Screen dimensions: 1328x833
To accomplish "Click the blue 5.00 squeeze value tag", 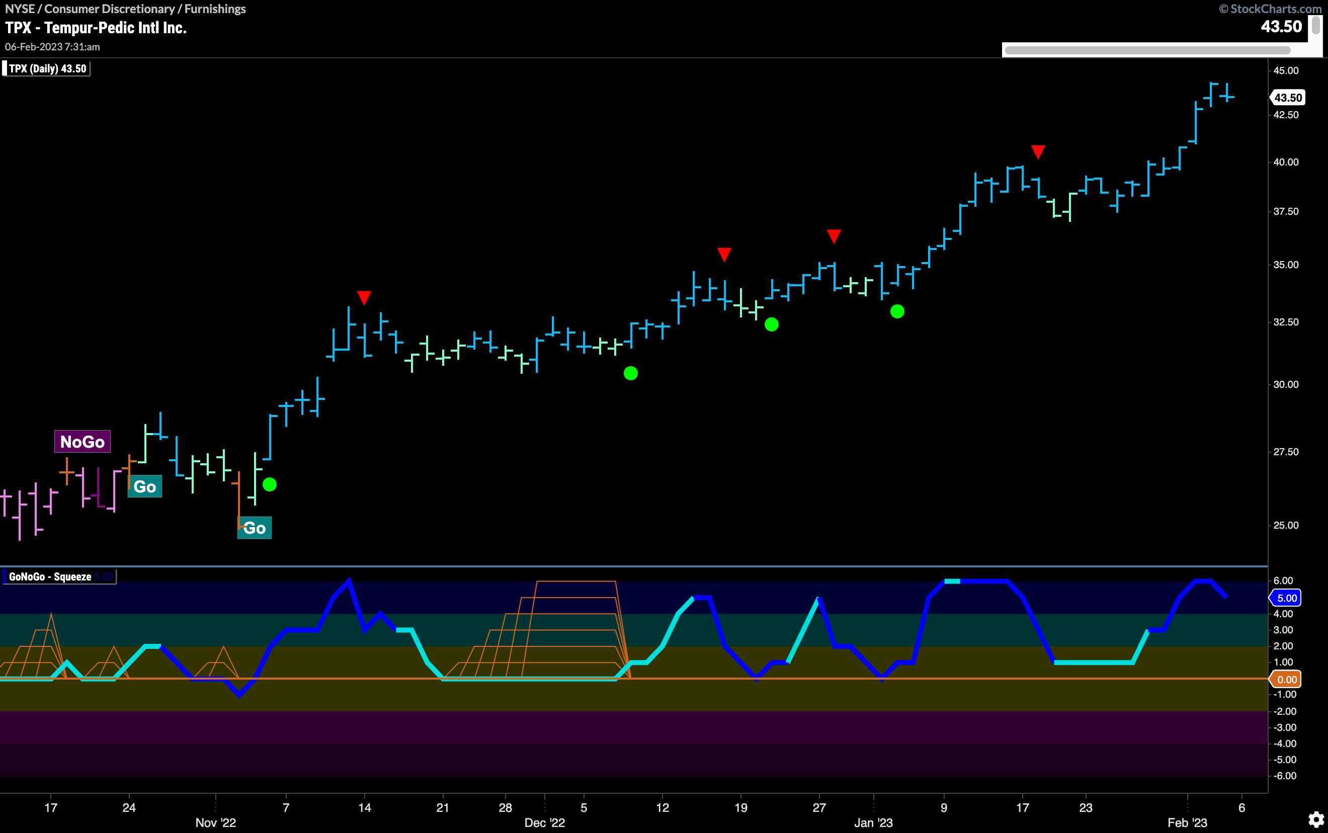I will (x=1286, y=598).
